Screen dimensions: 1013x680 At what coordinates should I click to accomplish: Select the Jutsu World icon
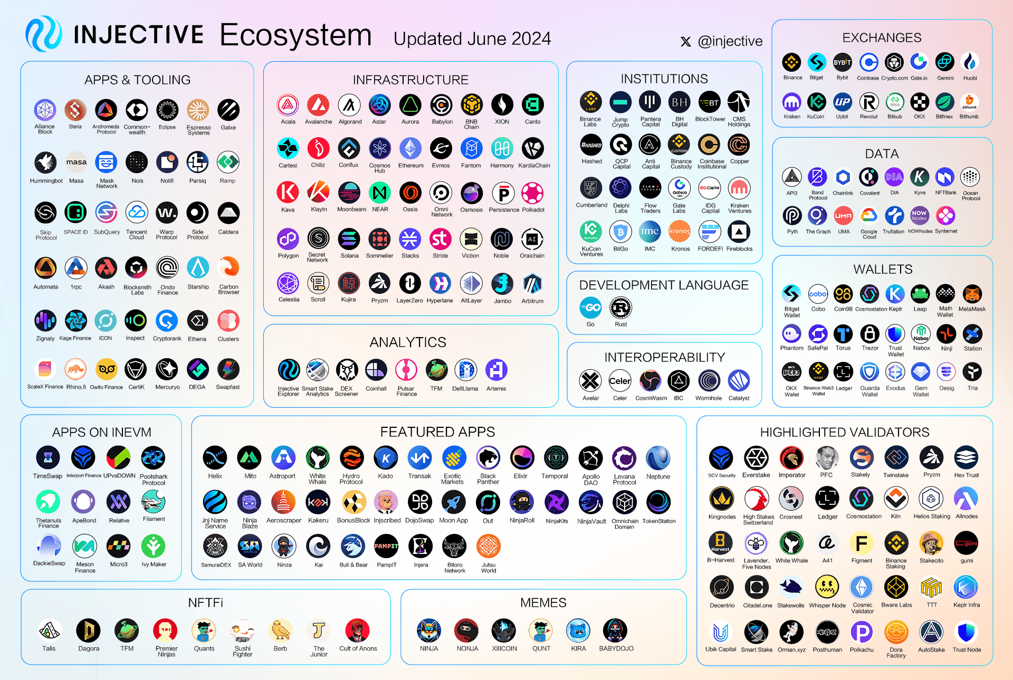point(489,547)
